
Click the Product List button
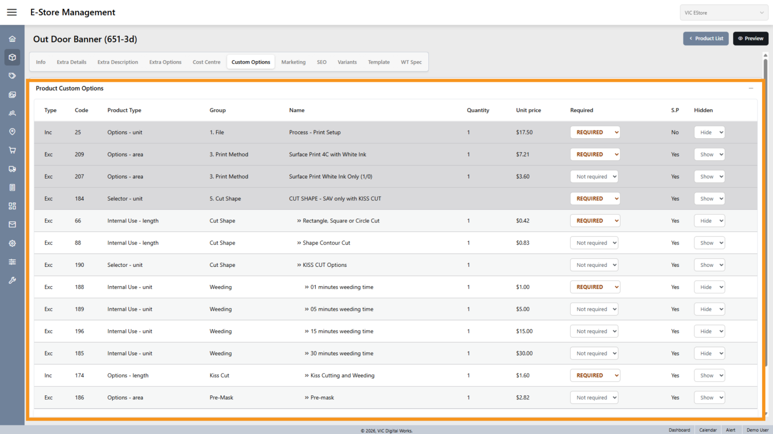[706, 39]
